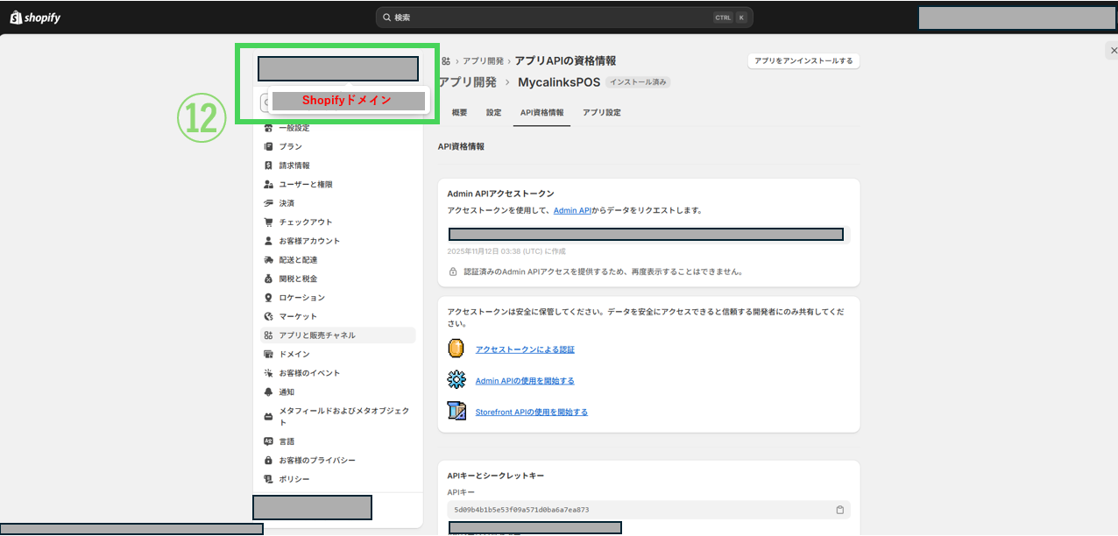
Task: Switch to the 概要 tab
Action: pyautogui.click(x=459, y=113)
